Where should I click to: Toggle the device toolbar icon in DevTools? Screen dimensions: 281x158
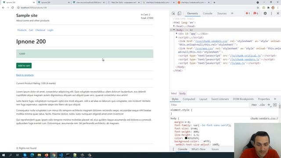[179, 14]
